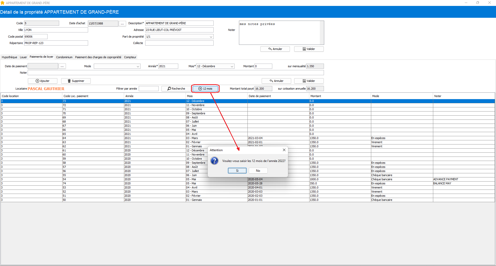
Task: Restore down the application window
Action: click(478, 3)
